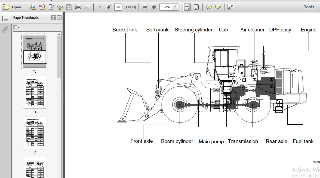Click the 'Cab' label
320x178 pixels.
click(x=223, y=30)
